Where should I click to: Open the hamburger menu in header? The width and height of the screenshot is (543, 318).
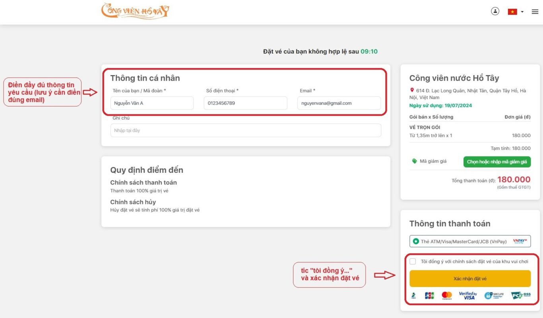pos(535,12)
